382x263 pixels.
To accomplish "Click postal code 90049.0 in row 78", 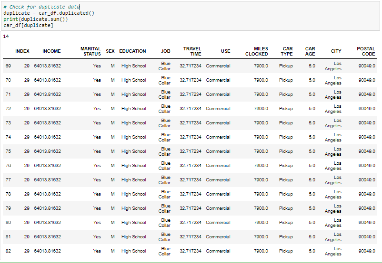I will pyautogui.click(x=367, y=194).
